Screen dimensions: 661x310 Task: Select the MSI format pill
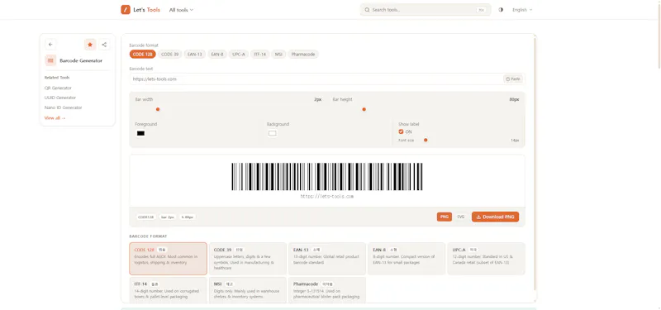point(278,54)
